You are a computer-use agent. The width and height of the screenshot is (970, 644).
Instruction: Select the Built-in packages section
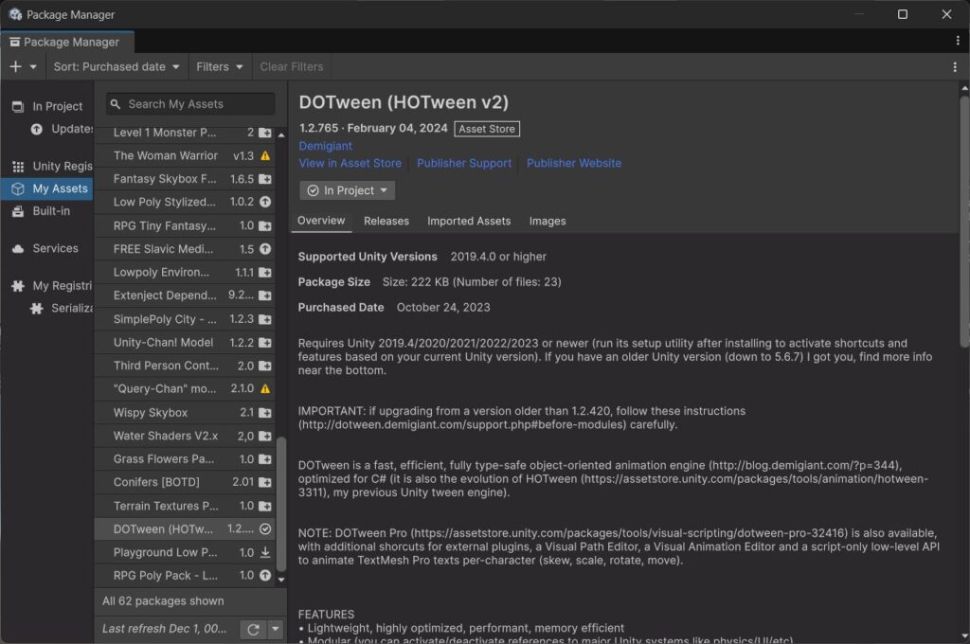[51, 211]
